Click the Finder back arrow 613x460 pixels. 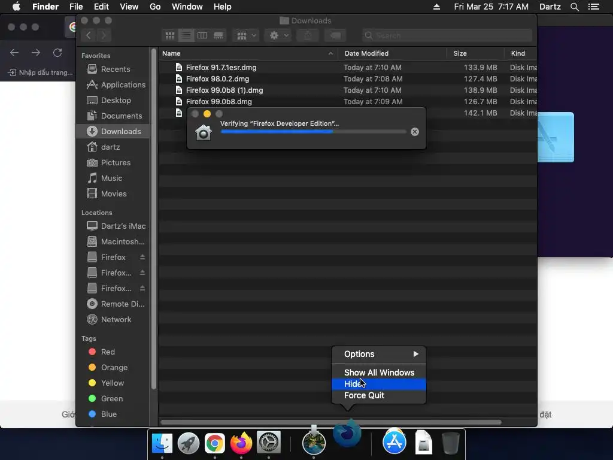[89, 35]
